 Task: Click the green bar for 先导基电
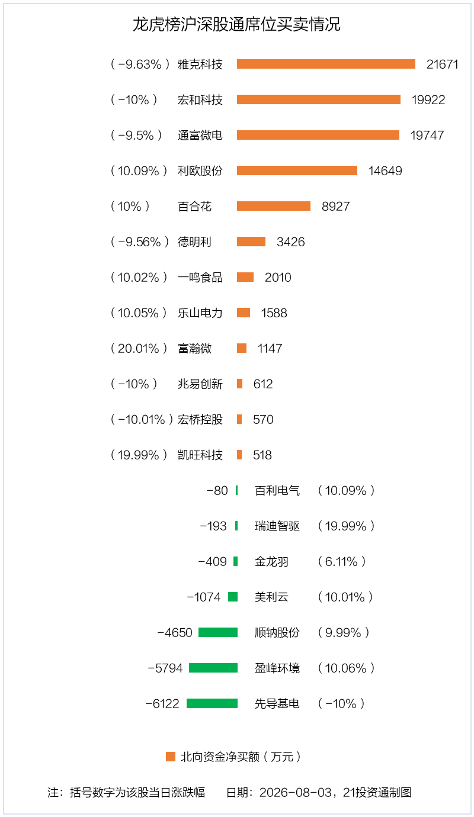[x=212, y=703]
